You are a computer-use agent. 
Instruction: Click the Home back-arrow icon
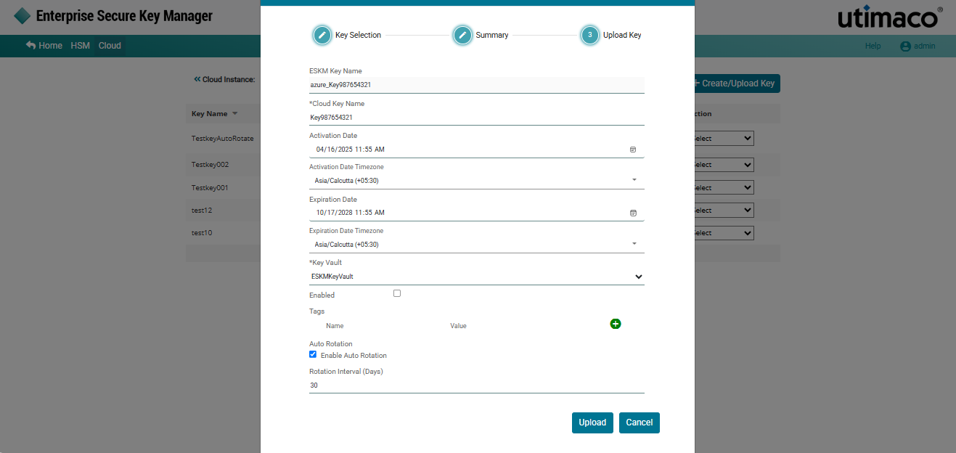pyautogui.click(x=30, y=45)
